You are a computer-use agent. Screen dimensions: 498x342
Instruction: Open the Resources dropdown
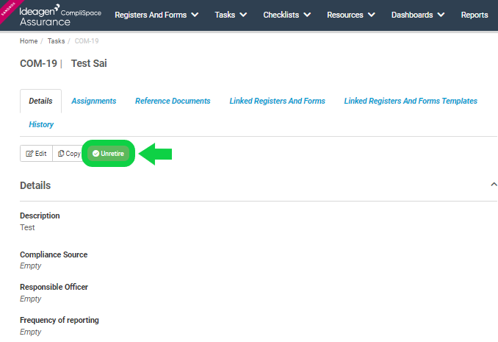coord(351,15)
